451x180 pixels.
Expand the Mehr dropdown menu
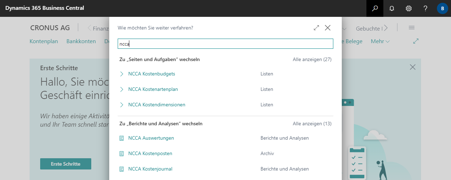380,41
